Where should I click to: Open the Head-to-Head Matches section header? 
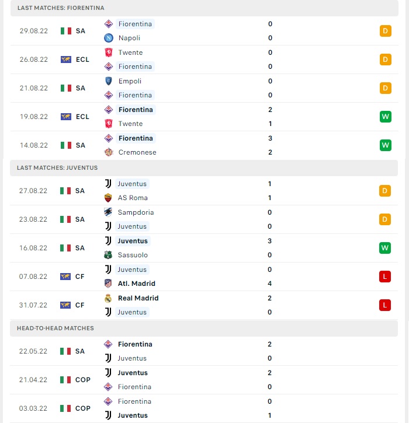204,328
